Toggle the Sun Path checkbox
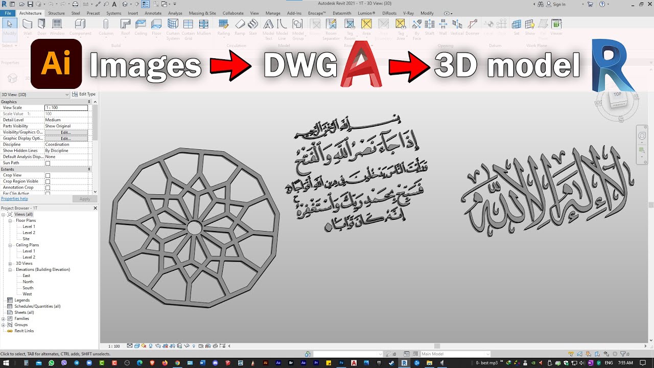This screenshot has height=368, width=654. coord(48,163)
